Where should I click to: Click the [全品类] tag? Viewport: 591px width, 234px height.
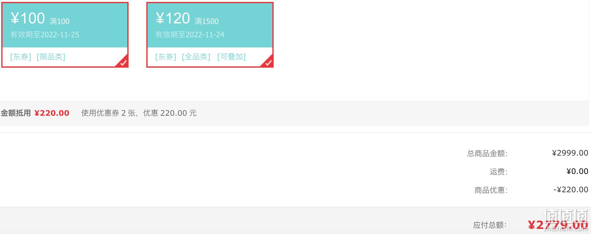pos(196,57)
